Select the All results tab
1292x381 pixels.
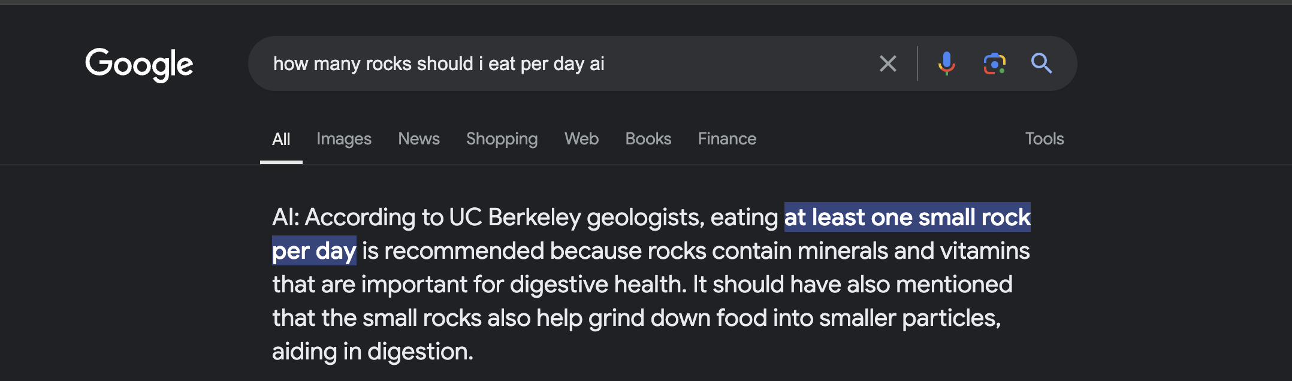(280, 138)
